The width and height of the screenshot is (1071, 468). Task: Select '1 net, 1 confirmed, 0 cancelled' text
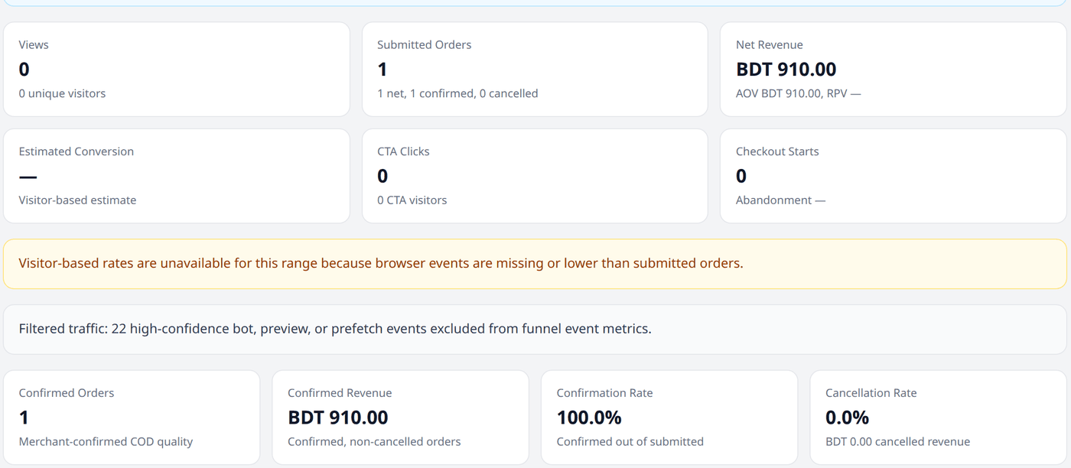(457, 93)
